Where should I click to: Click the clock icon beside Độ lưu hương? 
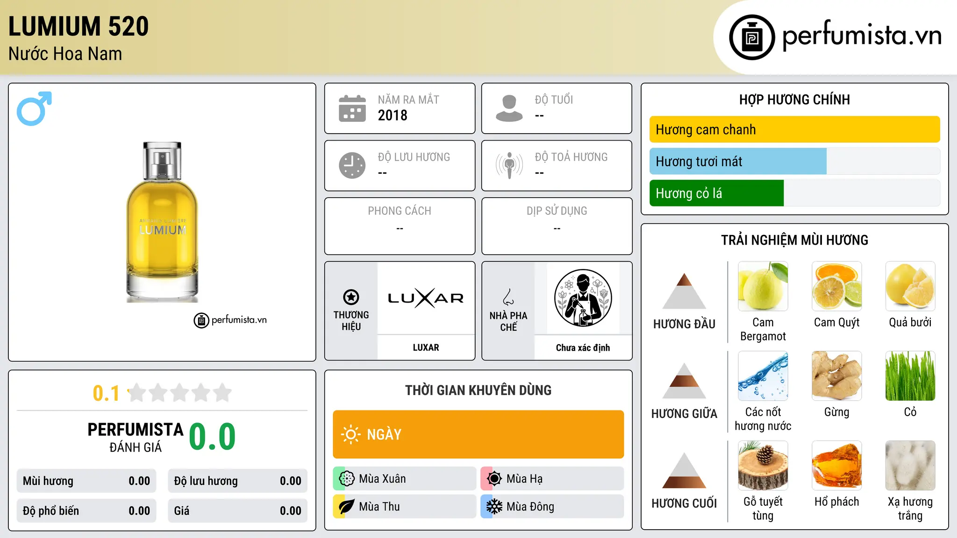click(352, 165)
